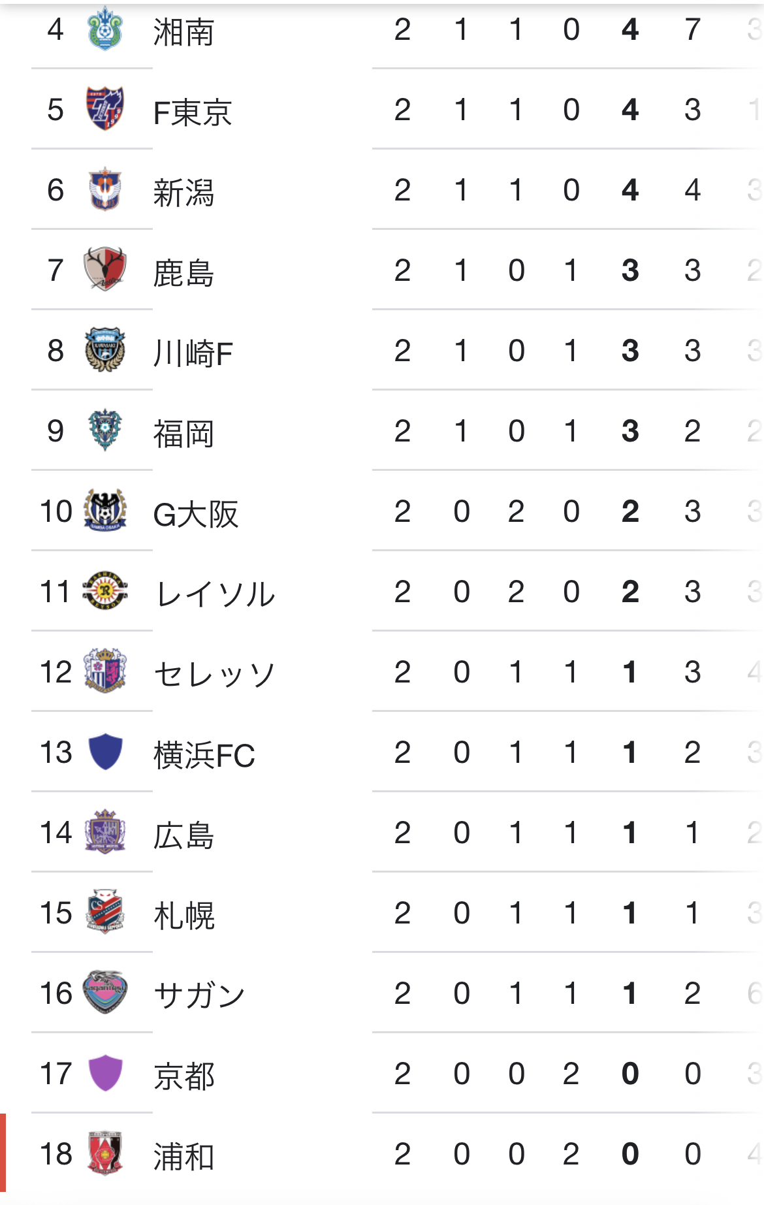Click the Avispa Fukuoka emblem
Image resolution: width=764 pixels, height=1205 pixels.
pos(104,430)
